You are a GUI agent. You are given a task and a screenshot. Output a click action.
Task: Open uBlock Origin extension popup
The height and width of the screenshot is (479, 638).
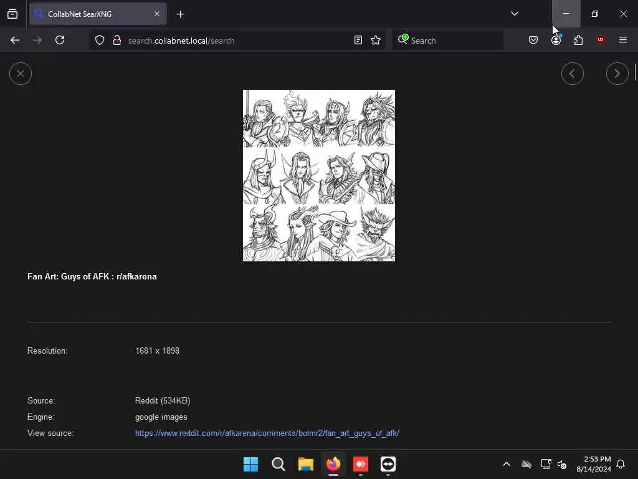pos(601,40)
